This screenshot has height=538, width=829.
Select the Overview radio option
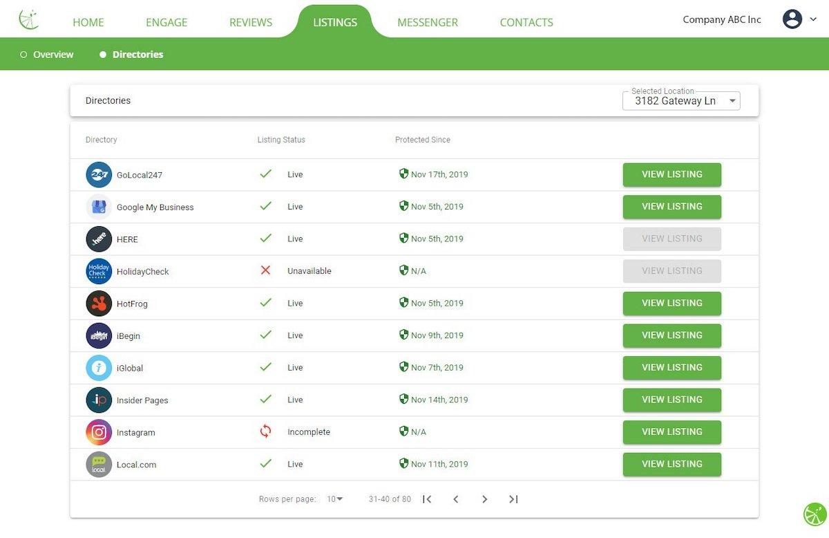(23, 55)
